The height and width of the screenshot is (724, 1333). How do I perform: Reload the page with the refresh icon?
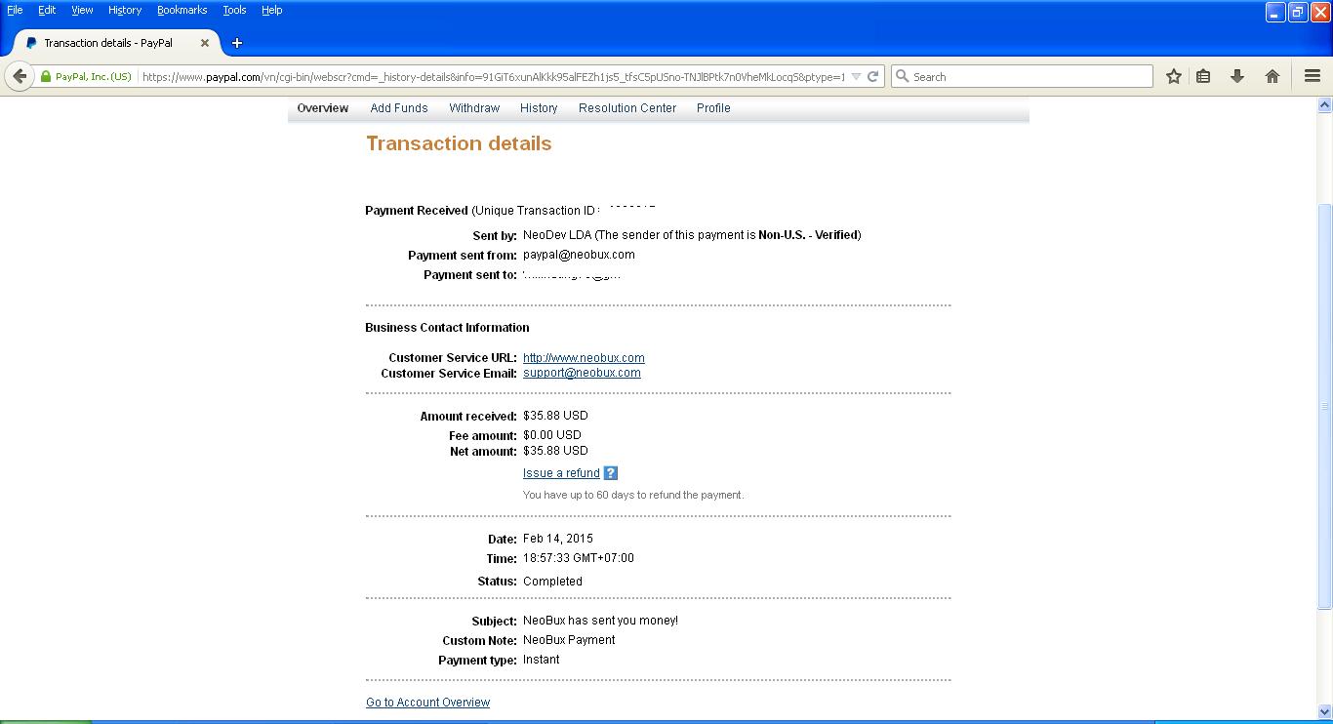pos(873,76)
